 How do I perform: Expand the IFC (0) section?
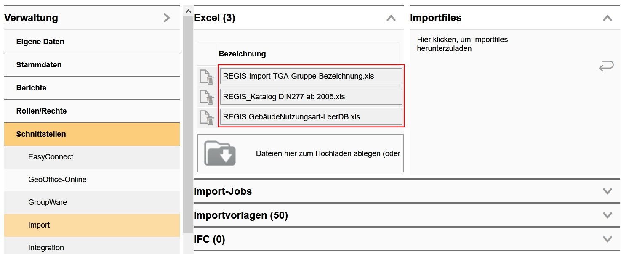coord(607,239)
